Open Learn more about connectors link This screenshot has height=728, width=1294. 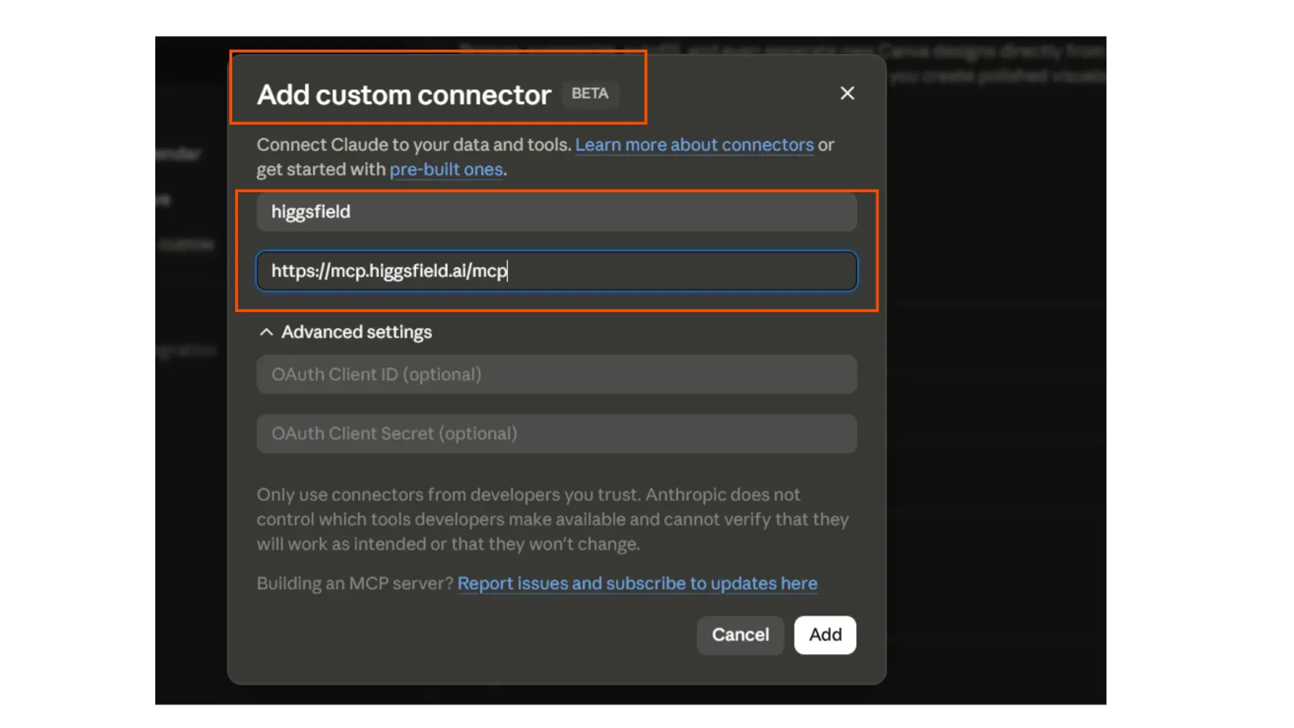[x=694, y=145]
